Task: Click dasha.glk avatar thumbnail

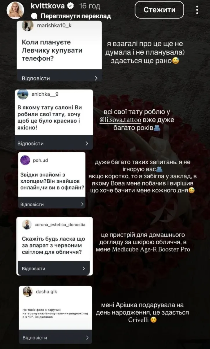Action: point(29,292)
